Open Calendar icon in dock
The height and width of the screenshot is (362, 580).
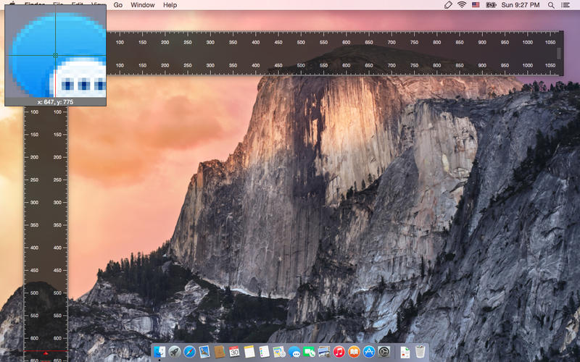point(234,352)
